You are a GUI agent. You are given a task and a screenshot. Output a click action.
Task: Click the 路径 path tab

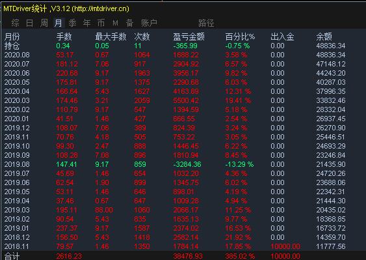206,23
